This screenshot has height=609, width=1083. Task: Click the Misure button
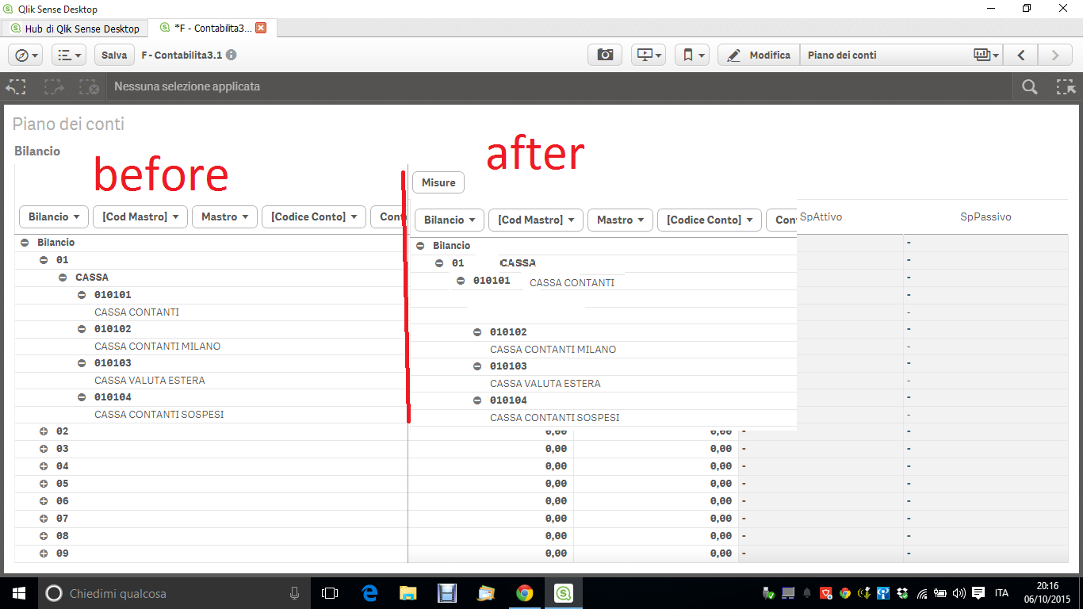coord(438,182)
